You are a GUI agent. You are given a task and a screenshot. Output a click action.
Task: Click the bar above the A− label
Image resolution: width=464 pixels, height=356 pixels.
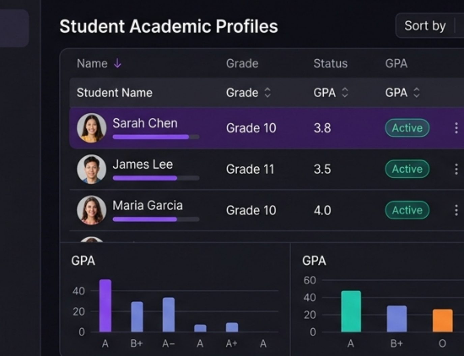[x=169, y=315]
